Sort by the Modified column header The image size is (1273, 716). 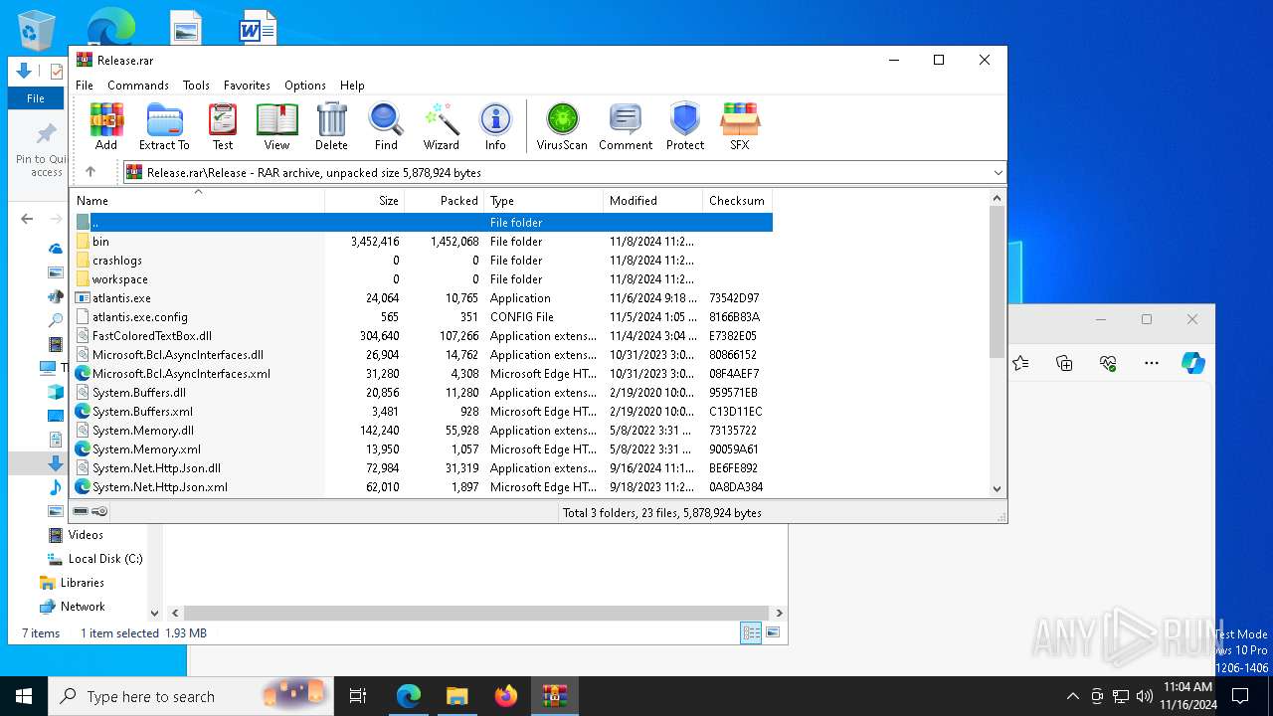[652, 200]
